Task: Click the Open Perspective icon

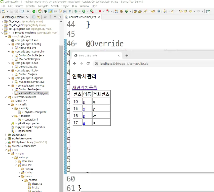Action: [x=208, y=11]
